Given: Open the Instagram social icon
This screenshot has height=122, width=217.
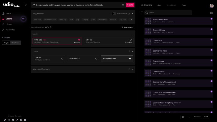Looking at the screenshot, I should click(9, 120).
